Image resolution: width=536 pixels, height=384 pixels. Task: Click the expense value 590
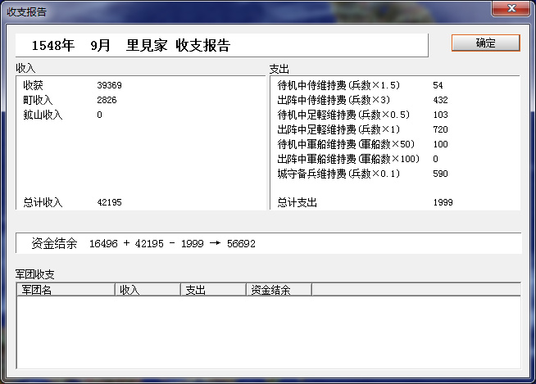point(440,174)
